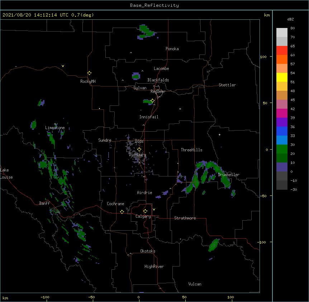The width and height of the screenshot is (309, 302).
Task: Click the green echo north of Ponoka
Action: tap(147, 32)
